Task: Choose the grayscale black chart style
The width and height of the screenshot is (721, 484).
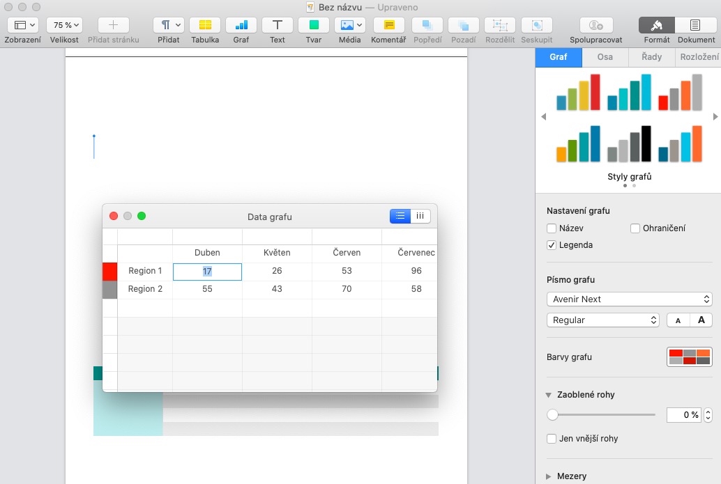Action: tap(629, 143)
